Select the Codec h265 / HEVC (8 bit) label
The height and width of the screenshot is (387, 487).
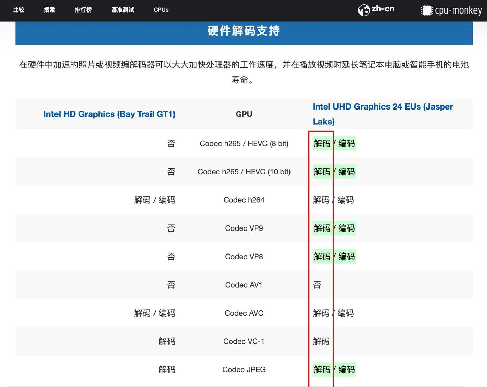point(244,144)
